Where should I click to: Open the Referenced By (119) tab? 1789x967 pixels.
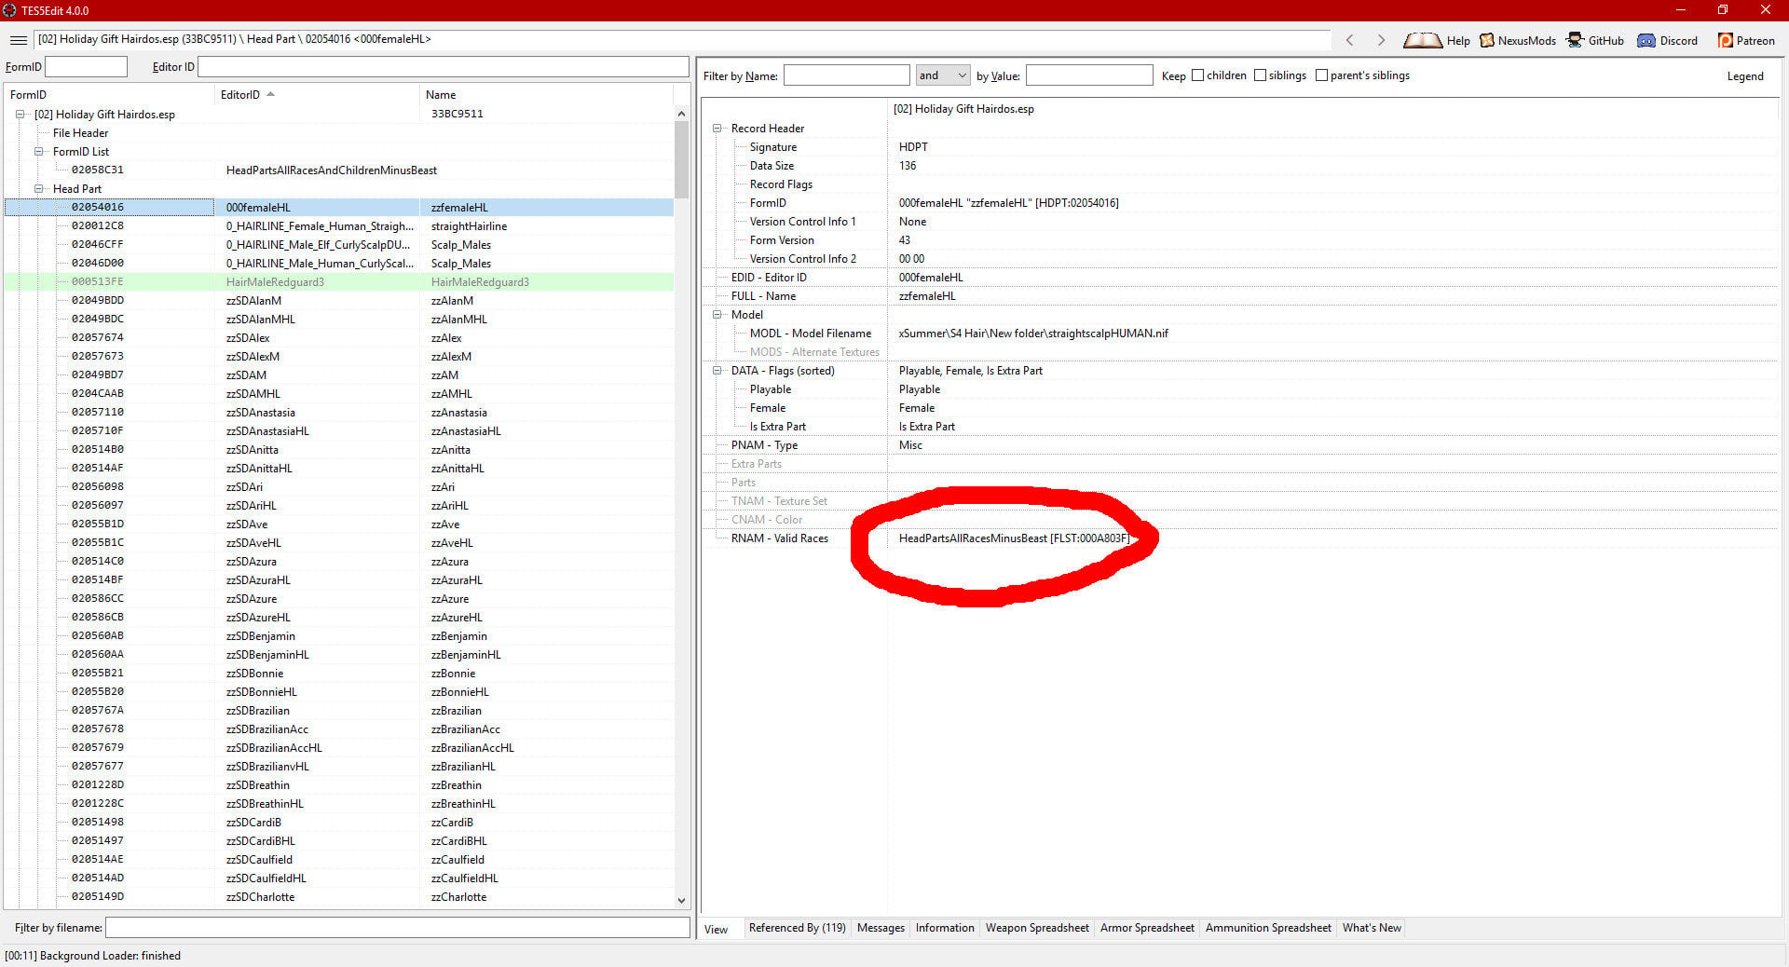coord(797,928)
